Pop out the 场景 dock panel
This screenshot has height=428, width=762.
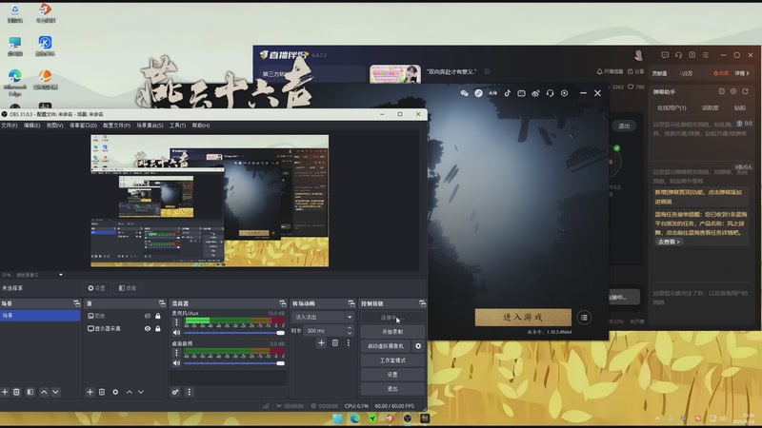[76, 303]
